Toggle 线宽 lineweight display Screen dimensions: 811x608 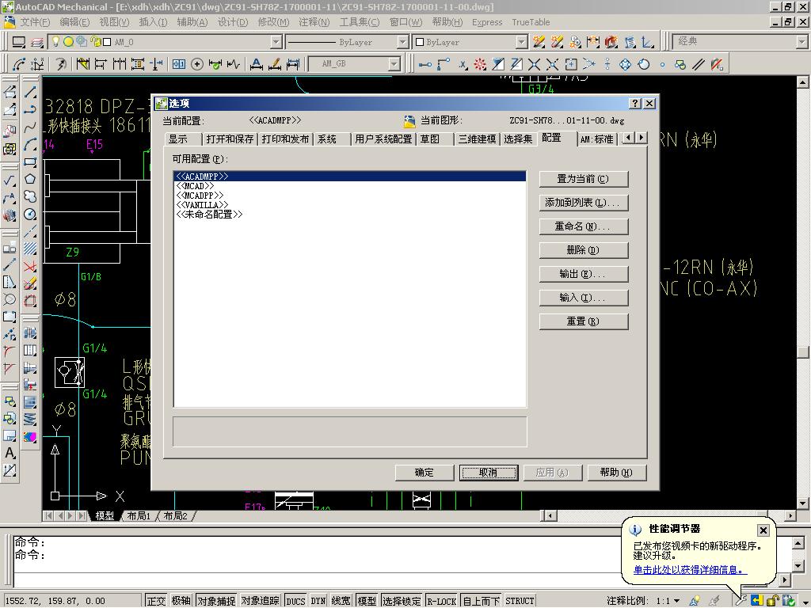point(341,601)
